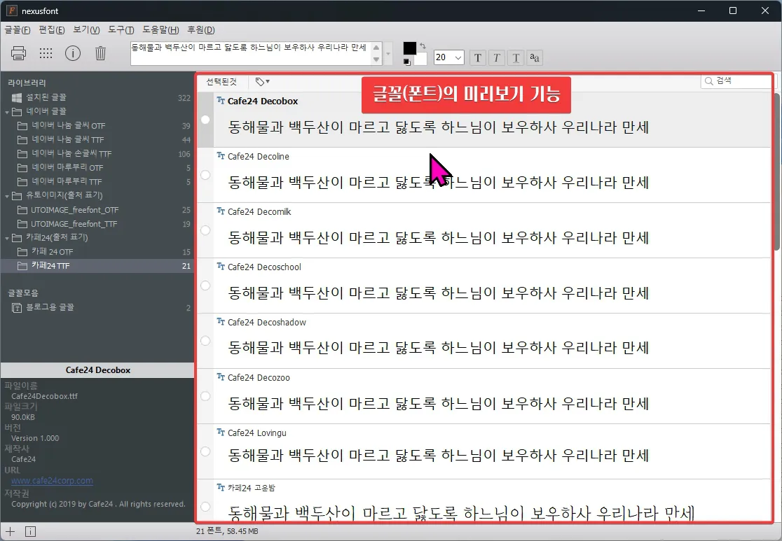The width and height of the screenshot is (782, 541).
Task: Toggle anti-aliasing 'aa' icon
Action: pyautogui.click(x=535, y=58)
